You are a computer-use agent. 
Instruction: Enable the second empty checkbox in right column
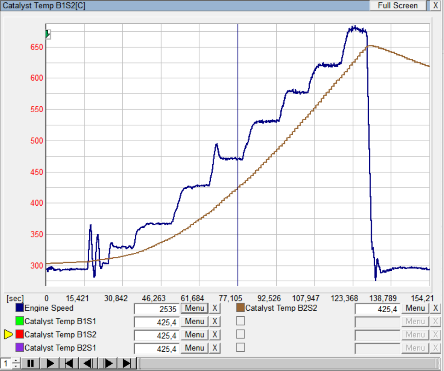240,334
